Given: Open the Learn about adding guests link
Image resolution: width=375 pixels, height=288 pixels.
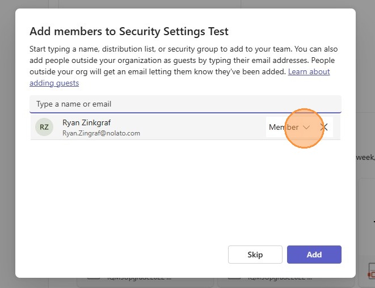Looking at the screenshot, I should coord(309,72).
